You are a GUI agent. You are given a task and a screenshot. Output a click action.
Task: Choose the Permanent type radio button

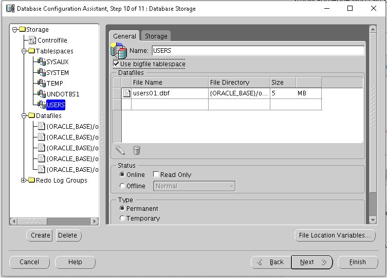pyautogui.click(x=122, y=208)
